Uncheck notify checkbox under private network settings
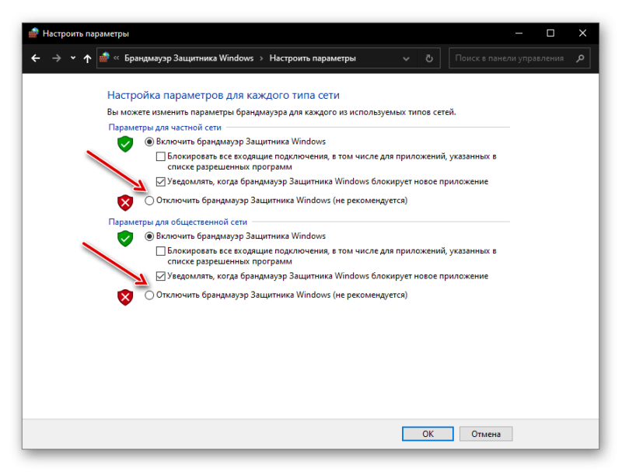Screen dimensions: 622x472 161,182
